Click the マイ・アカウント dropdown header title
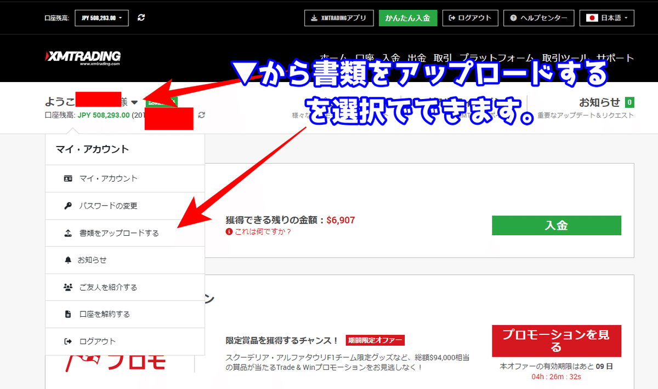 (92, 149)
